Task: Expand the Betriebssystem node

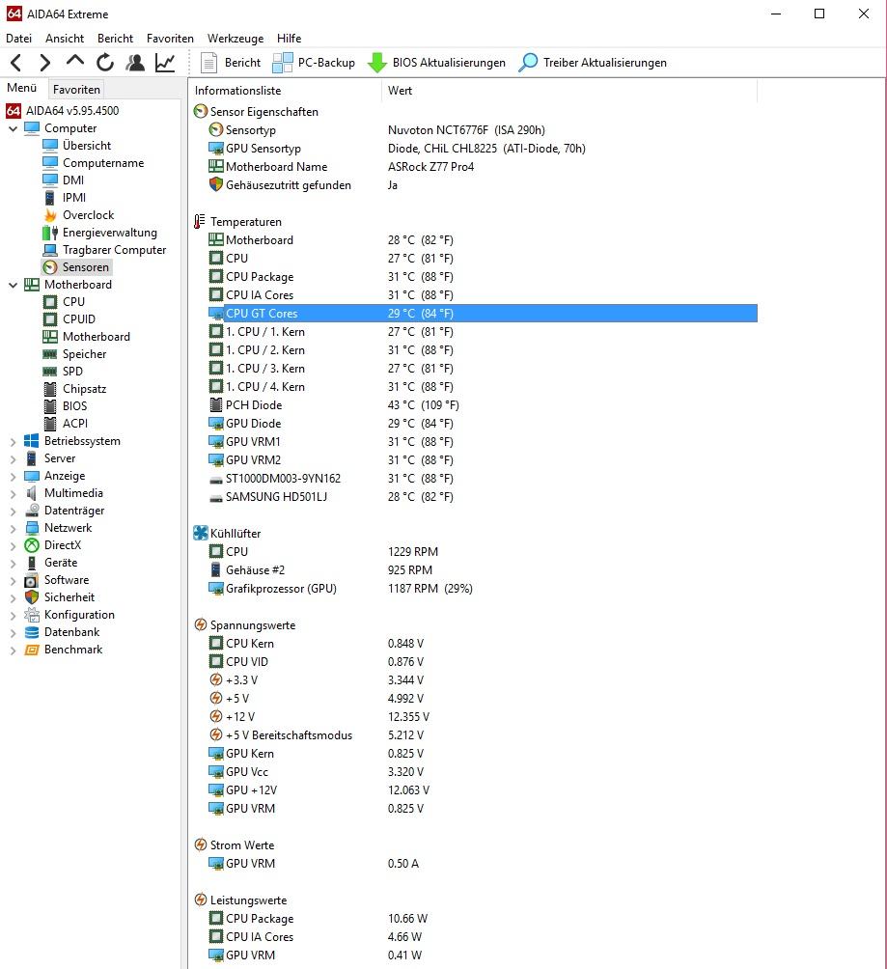Action: pos(13,441)
